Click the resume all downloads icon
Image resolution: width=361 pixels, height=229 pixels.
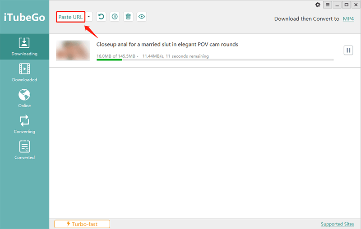[101, 17]
